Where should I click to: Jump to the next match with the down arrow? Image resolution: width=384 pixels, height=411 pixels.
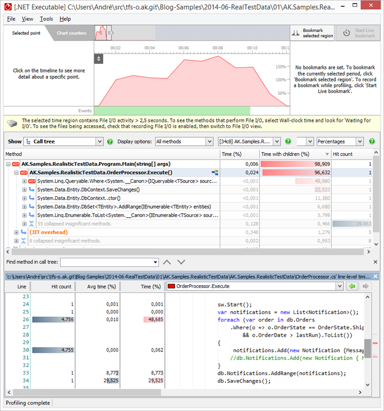click(x=181, y=262)
